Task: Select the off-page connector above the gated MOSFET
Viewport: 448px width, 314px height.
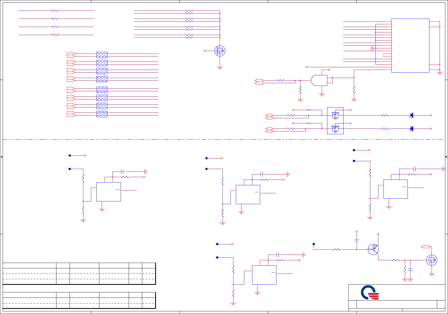Action: click(x=425, y=247)
